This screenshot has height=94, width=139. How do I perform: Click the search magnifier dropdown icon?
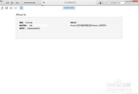(x=108, y=3)
